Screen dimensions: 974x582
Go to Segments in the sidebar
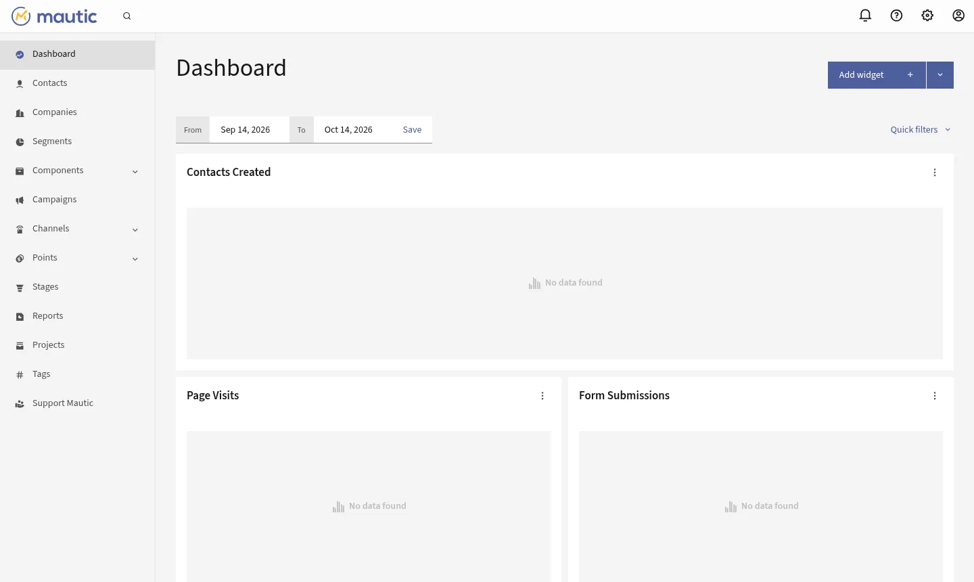point(77,141)
